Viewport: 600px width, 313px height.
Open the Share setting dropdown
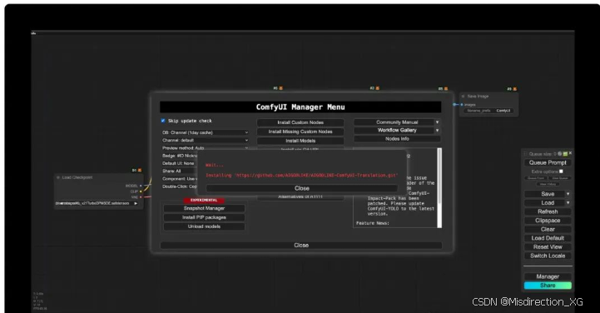click(x=180, y=171)
